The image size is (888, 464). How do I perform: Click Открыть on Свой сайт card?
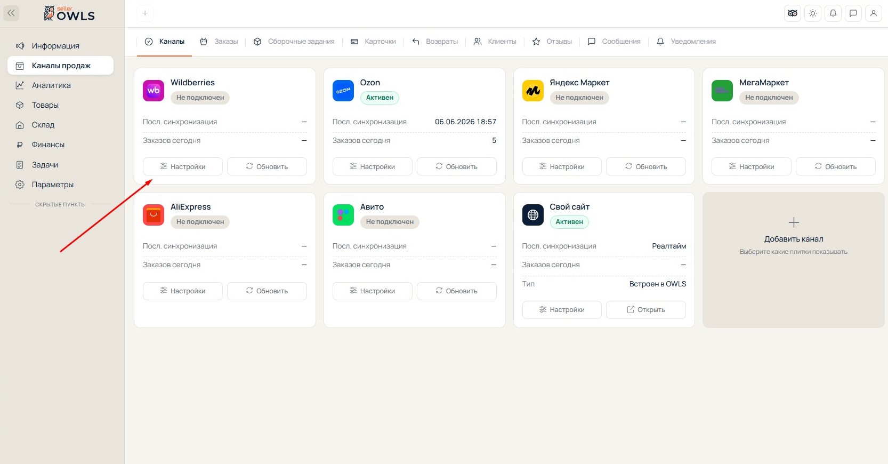pyautogui.click(x=646, y=310)
